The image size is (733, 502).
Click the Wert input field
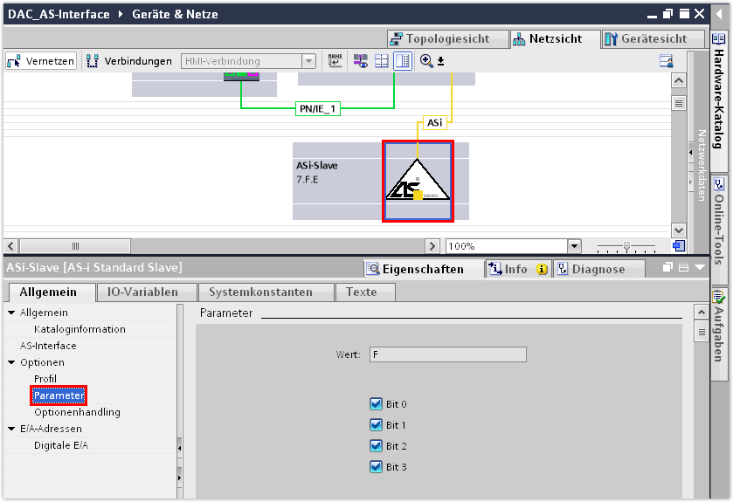[x=447, y=354]
